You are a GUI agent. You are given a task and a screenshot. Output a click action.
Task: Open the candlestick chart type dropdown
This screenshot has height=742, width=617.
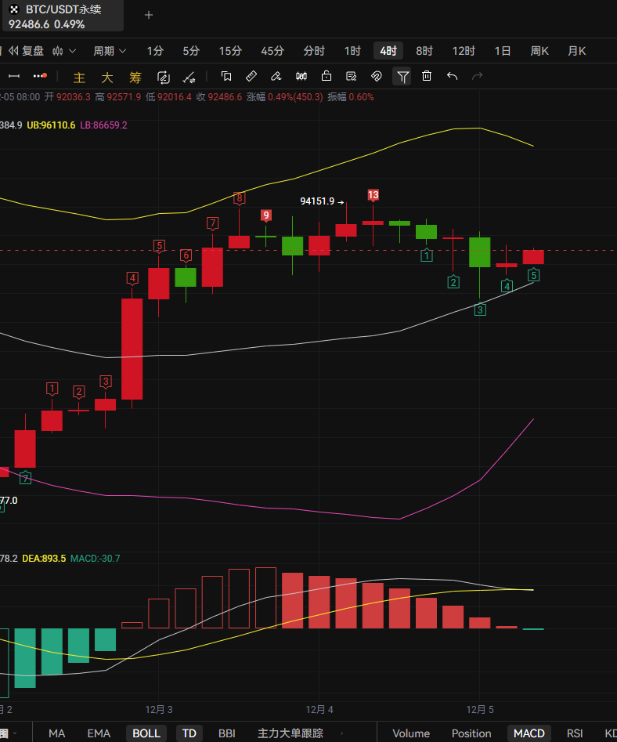64,51
